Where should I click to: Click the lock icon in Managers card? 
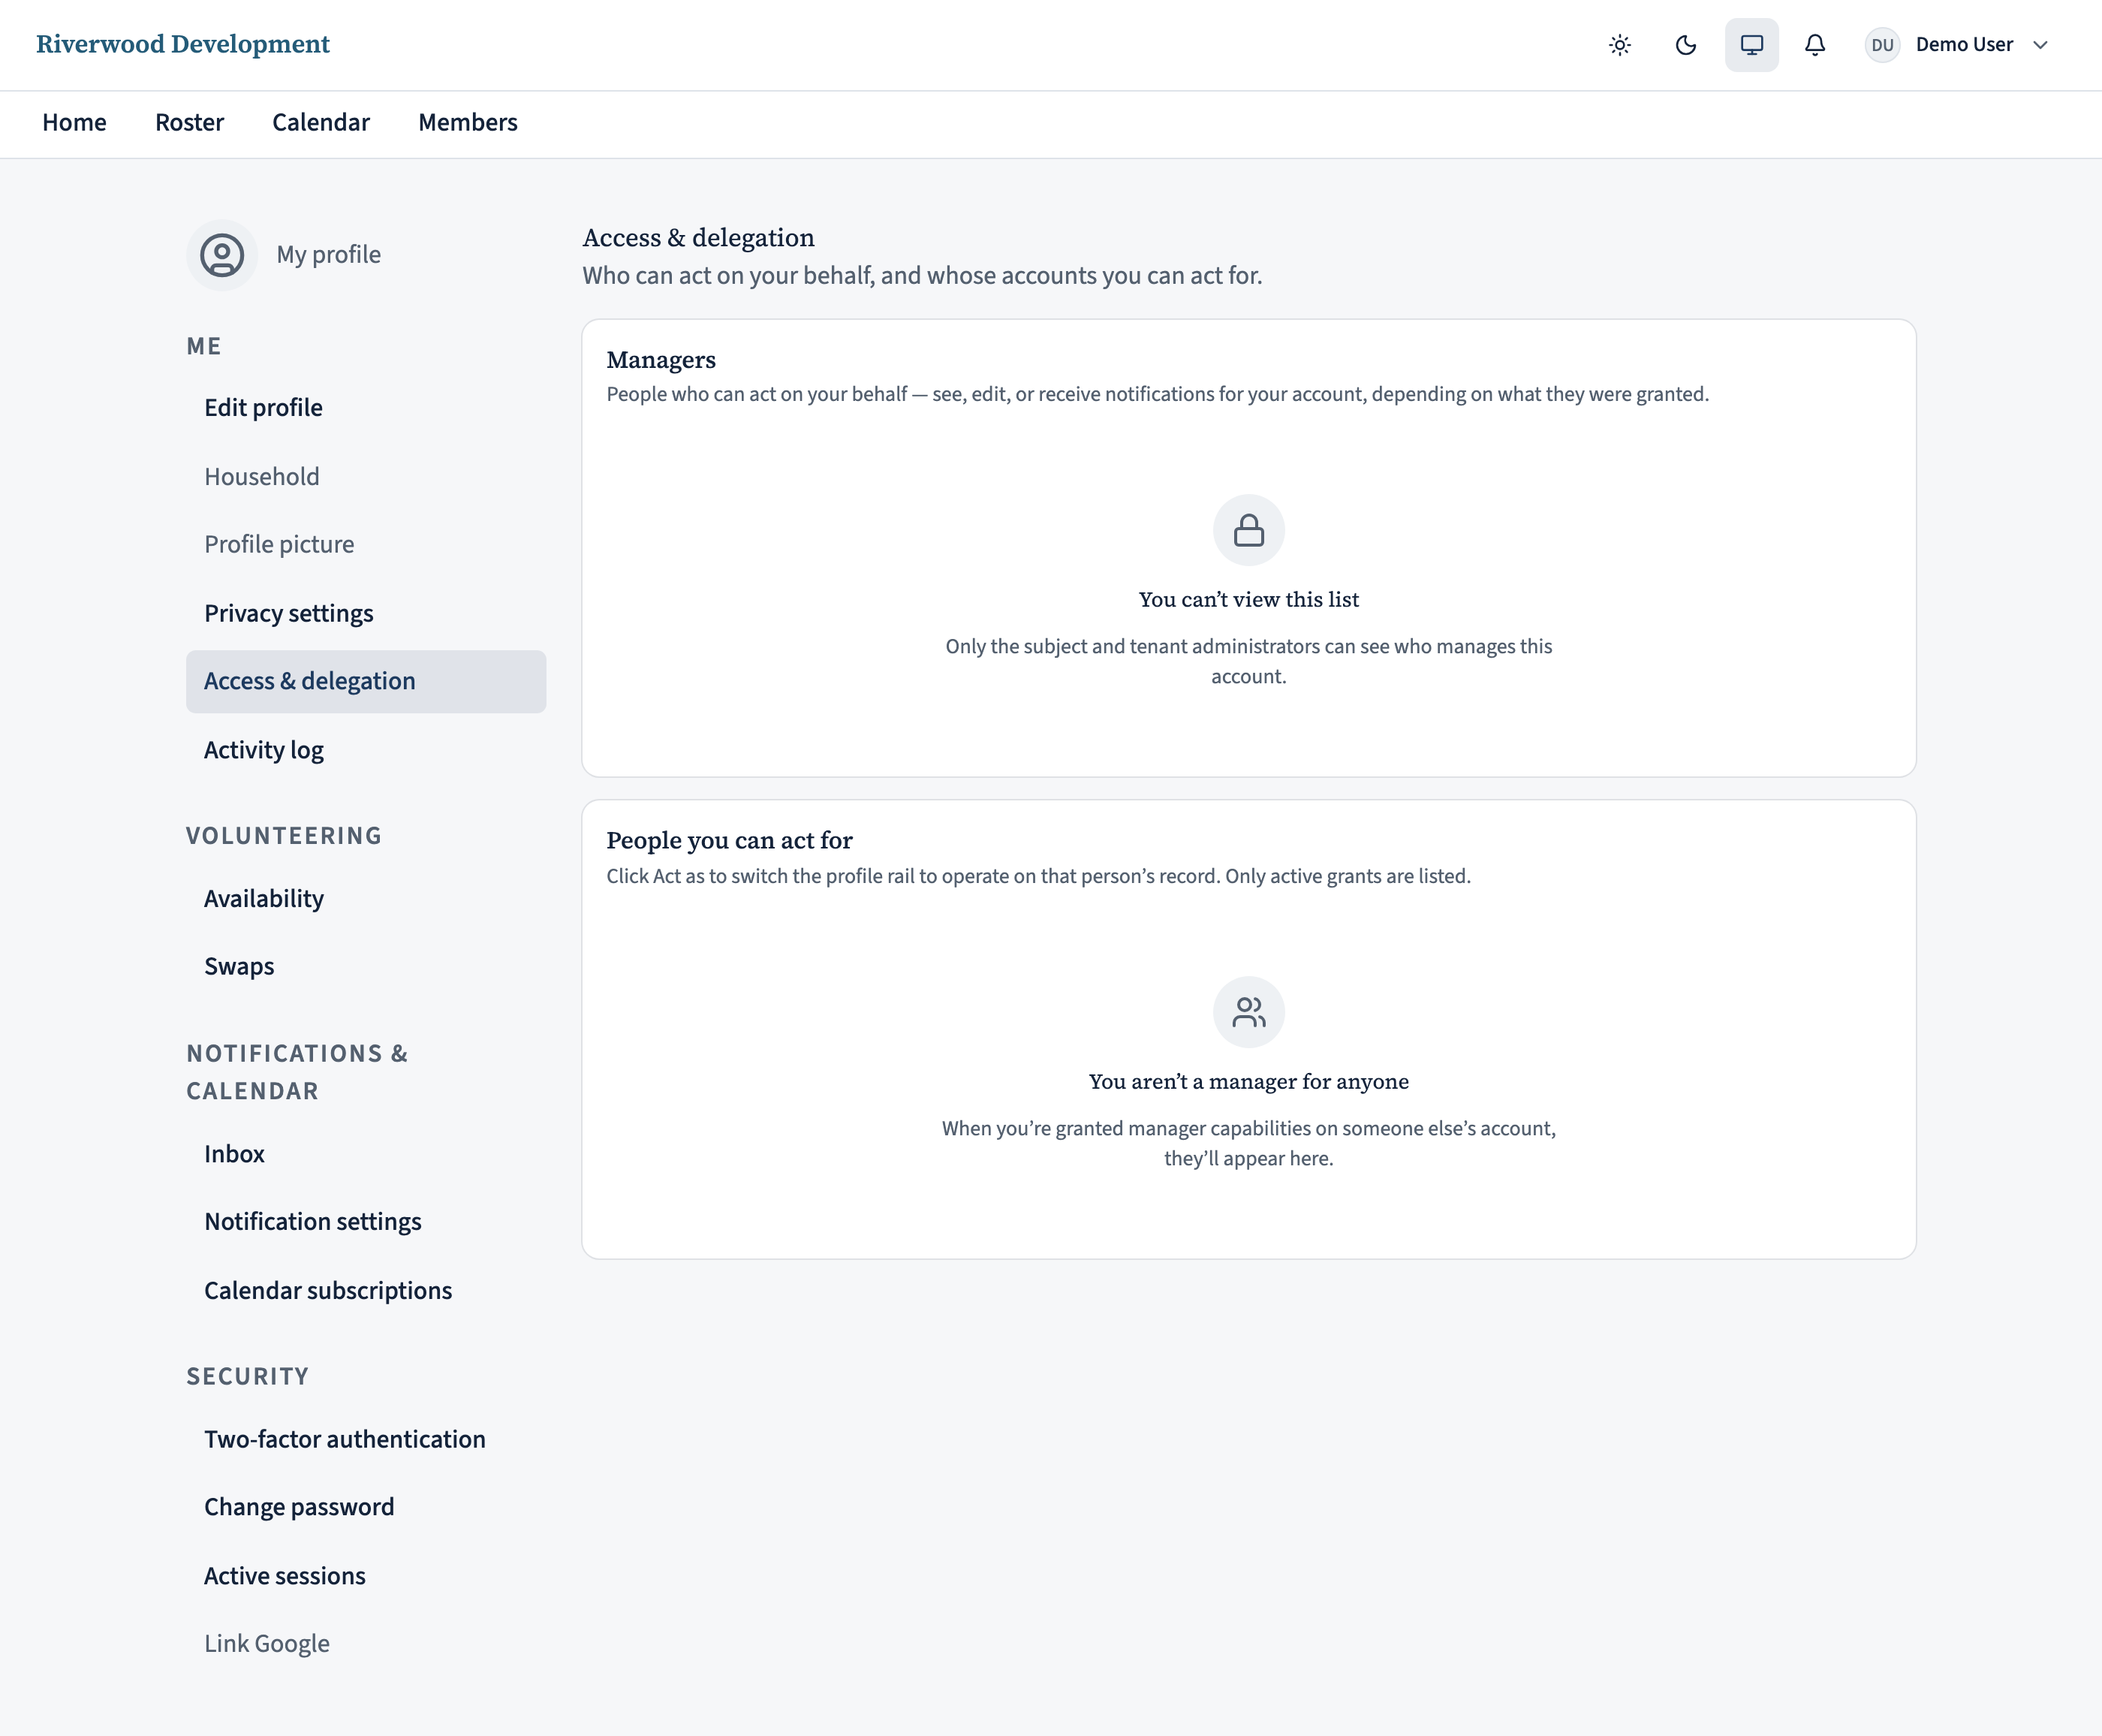pos(1248,530)
